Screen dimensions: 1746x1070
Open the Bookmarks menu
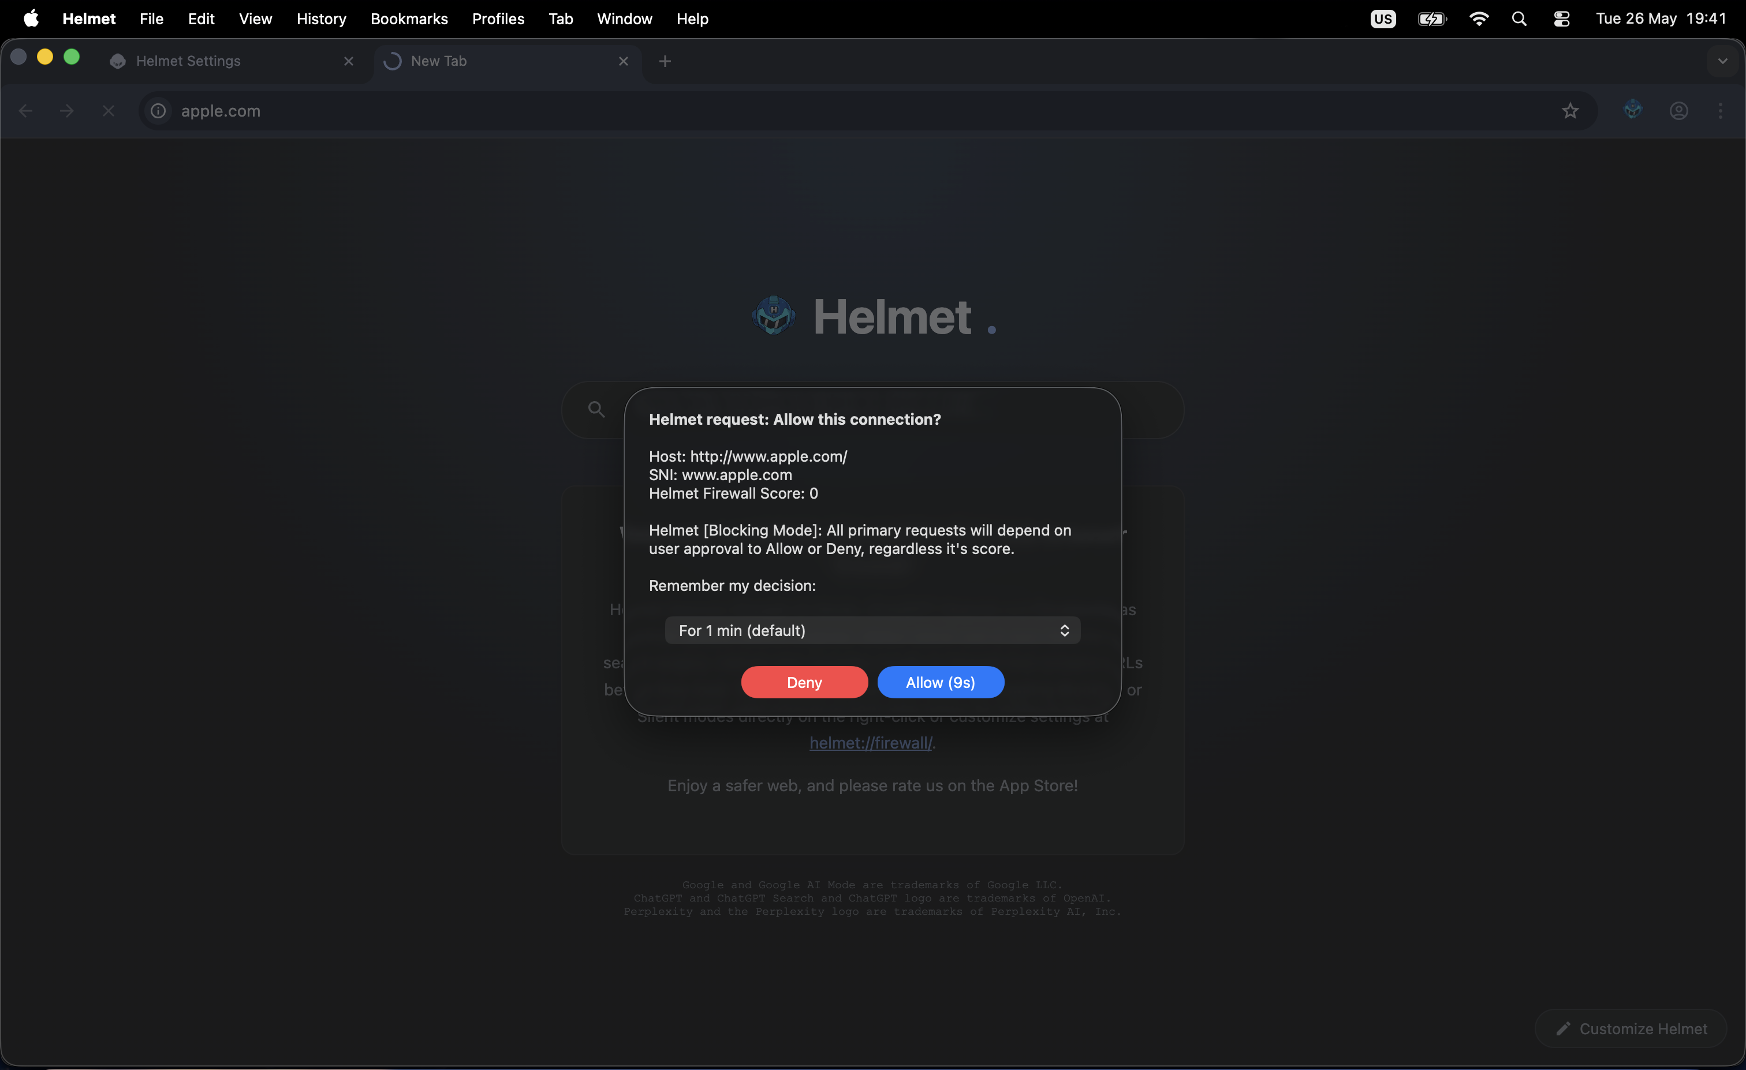pos(409,18)
